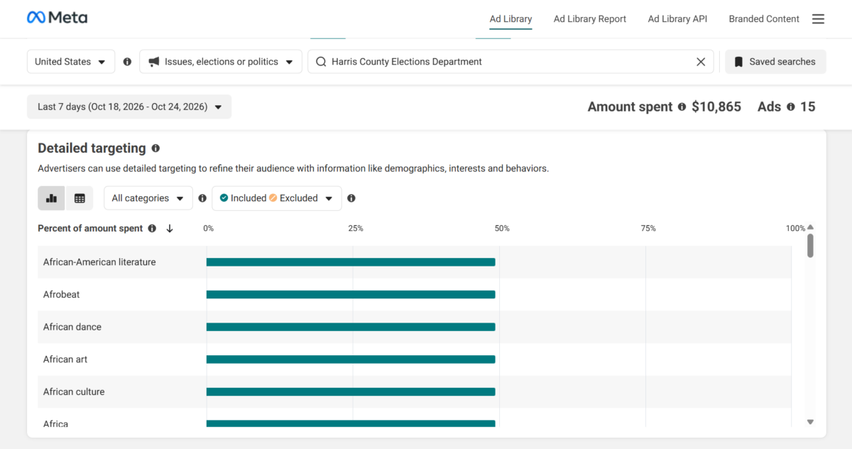The image size is (852, 449).
Task: Click the Meta logo
Action: point(57,18)
